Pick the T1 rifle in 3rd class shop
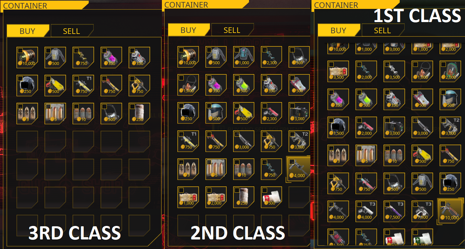The width and height of the screenshot is (465, 249). [83, 86]
